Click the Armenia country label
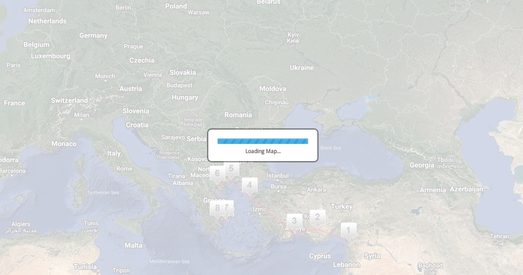 click(x=433, y=190)
